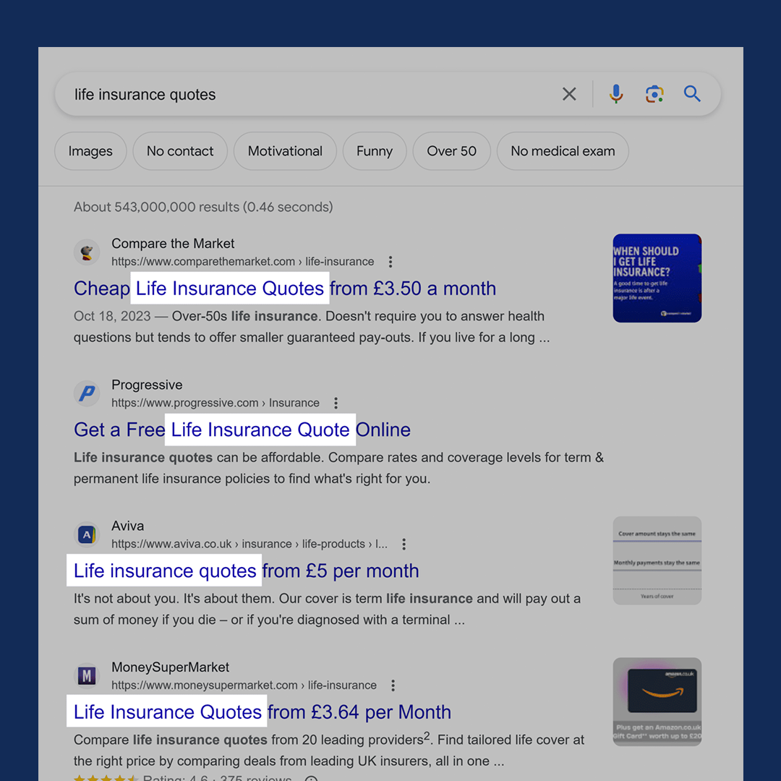Open Google Lens image search
Image resolution: width=781 pixels, height=781 pixels.
coord(654,94)
